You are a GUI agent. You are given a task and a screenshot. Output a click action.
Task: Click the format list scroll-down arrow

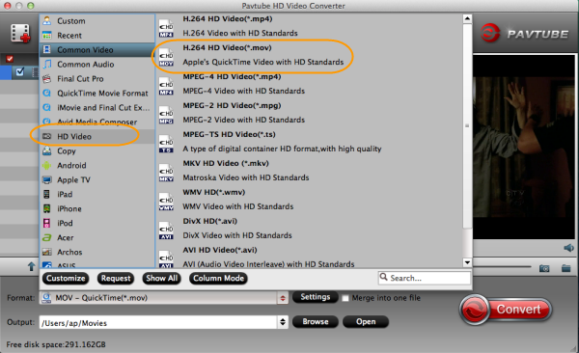pos(467,262)
